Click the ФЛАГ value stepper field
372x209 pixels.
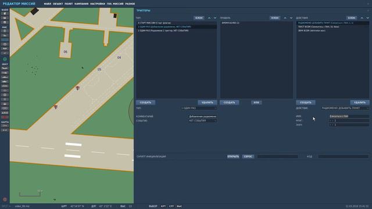[349, 121]
